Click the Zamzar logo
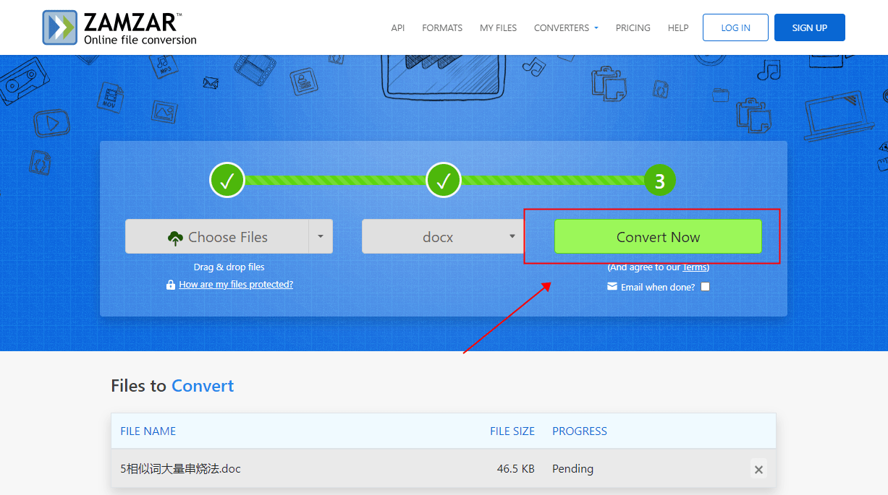 point(119,27)
